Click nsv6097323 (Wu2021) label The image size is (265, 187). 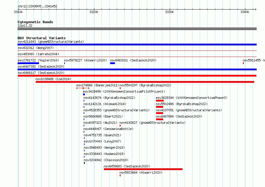click(100, 123)
